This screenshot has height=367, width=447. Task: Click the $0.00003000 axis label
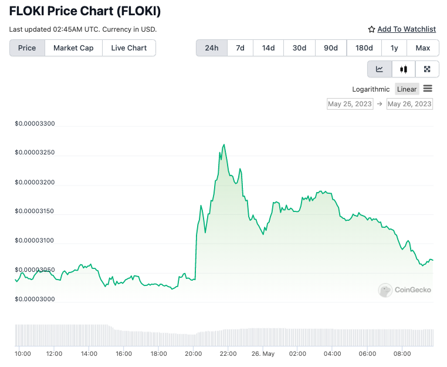tap(35, 299)
